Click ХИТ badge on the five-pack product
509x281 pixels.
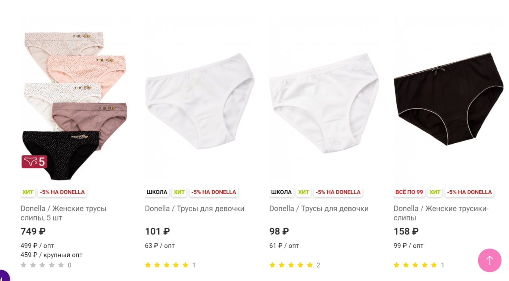[x=28, y=192]
